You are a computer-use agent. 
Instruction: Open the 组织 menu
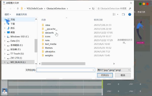tap(8, 14)
